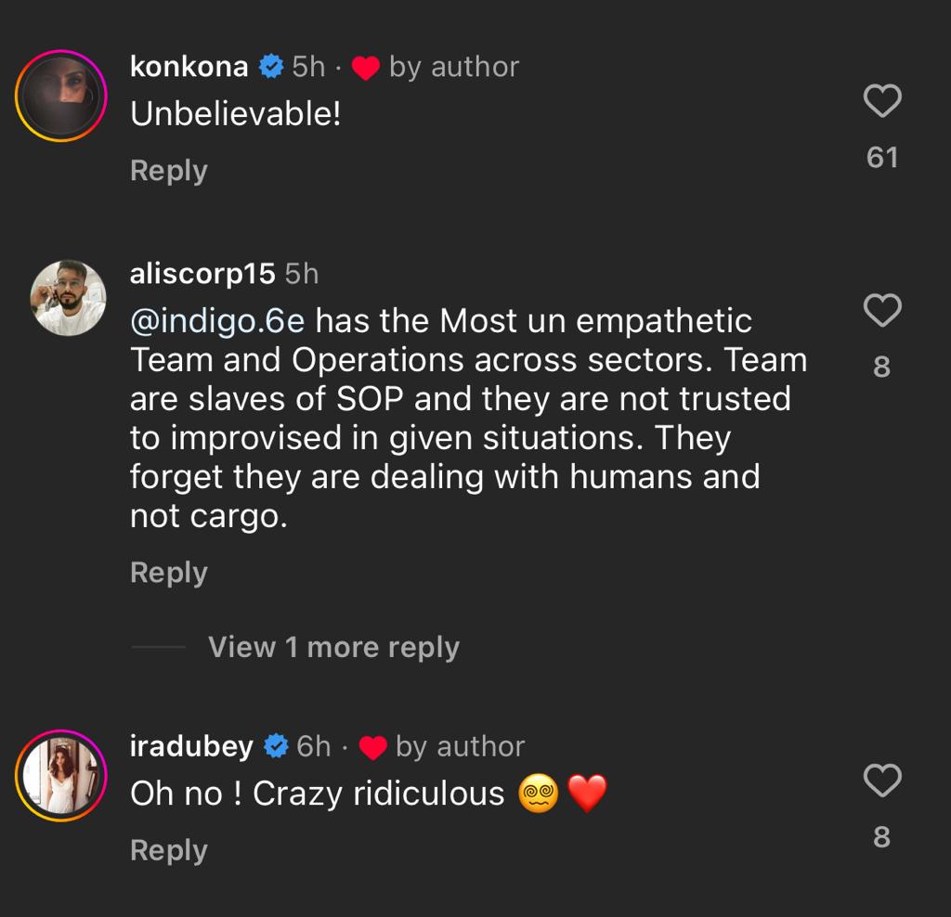Image resolution: width=951 pixels, height=917 pixels.
Task: Reply to konkona's comment
Action: [x=168, y=170]
